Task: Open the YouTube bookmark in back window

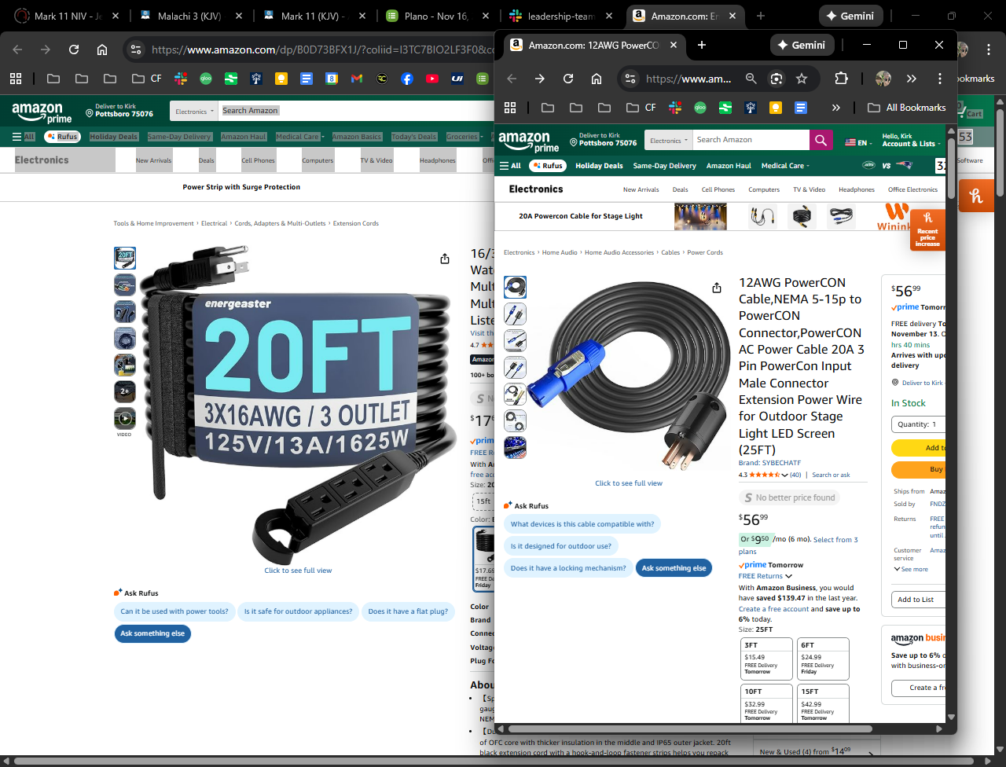Action: (x=431, y=79)
